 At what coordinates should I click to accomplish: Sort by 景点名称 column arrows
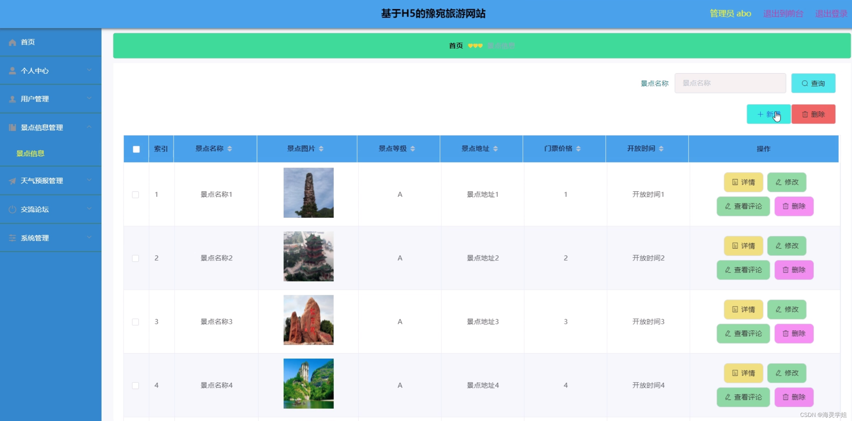230,149
